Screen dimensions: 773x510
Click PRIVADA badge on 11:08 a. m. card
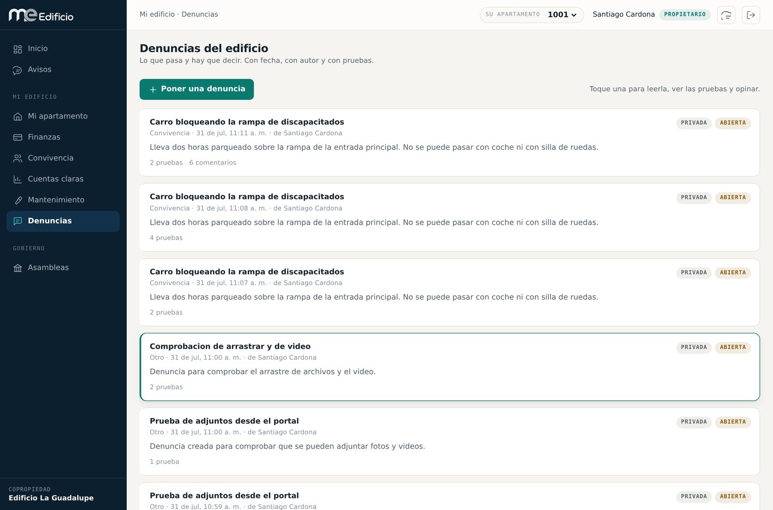(x=694, y=198)
